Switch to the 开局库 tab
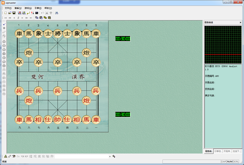 (227, 151)
